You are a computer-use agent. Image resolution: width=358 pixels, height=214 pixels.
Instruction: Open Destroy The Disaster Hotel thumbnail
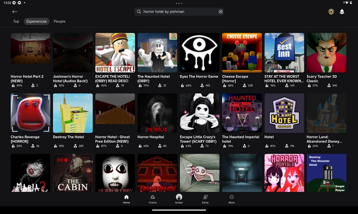[x=327, y=173]
